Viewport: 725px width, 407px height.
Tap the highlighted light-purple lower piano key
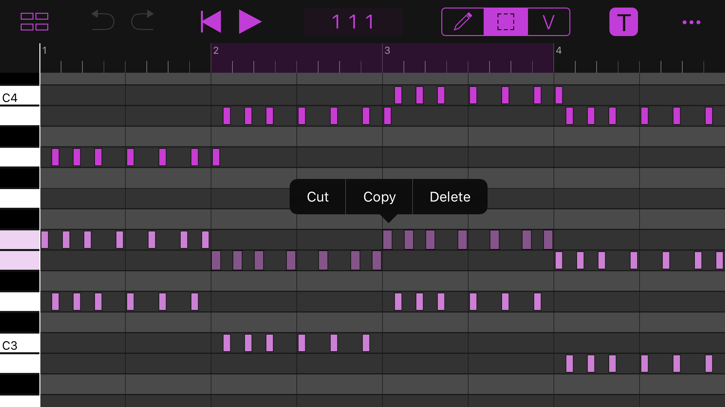point(20,260)
